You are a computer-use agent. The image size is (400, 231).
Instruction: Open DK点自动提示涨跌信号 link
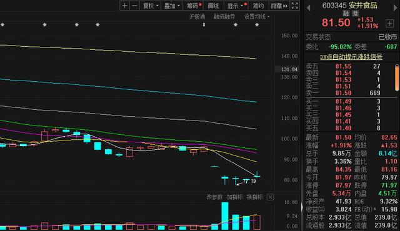351,57
